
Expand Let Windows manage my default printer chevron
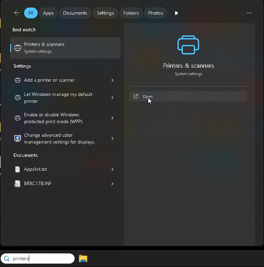112,98
